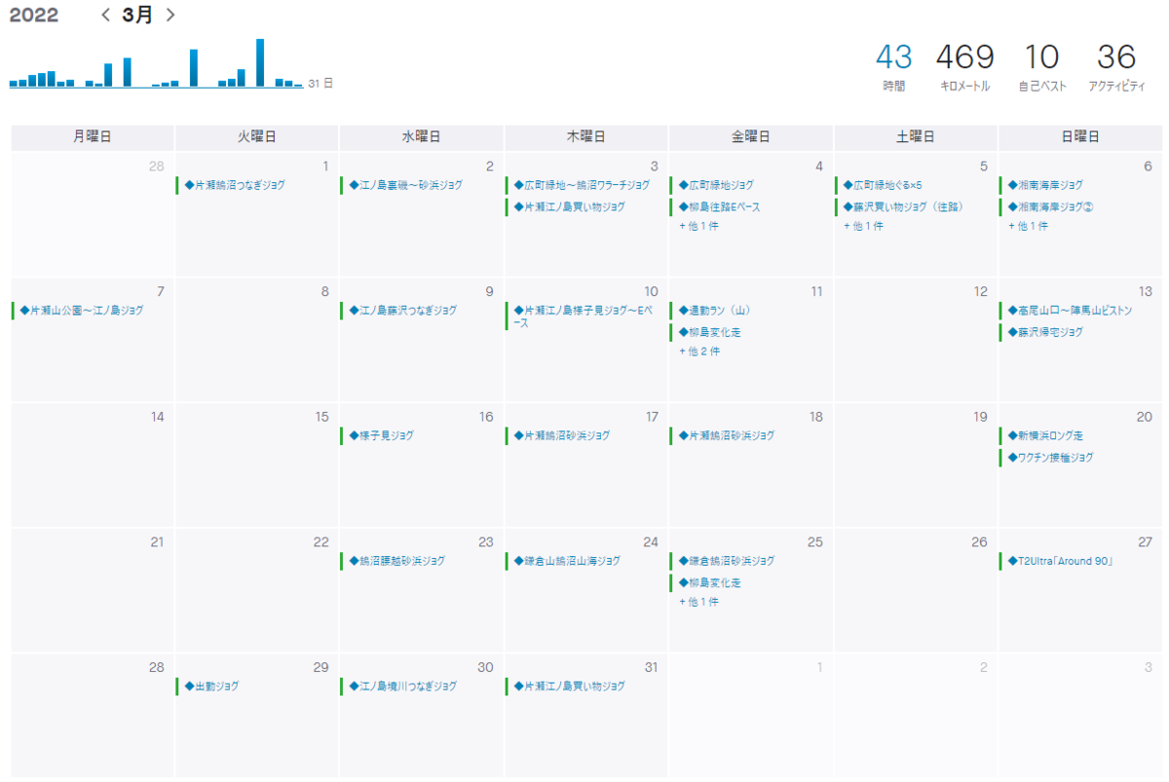
Task: Open 片瀬鵠沼砂浜ジョグ on March 17
Action: pyautogui.click(x=562, y=436)
